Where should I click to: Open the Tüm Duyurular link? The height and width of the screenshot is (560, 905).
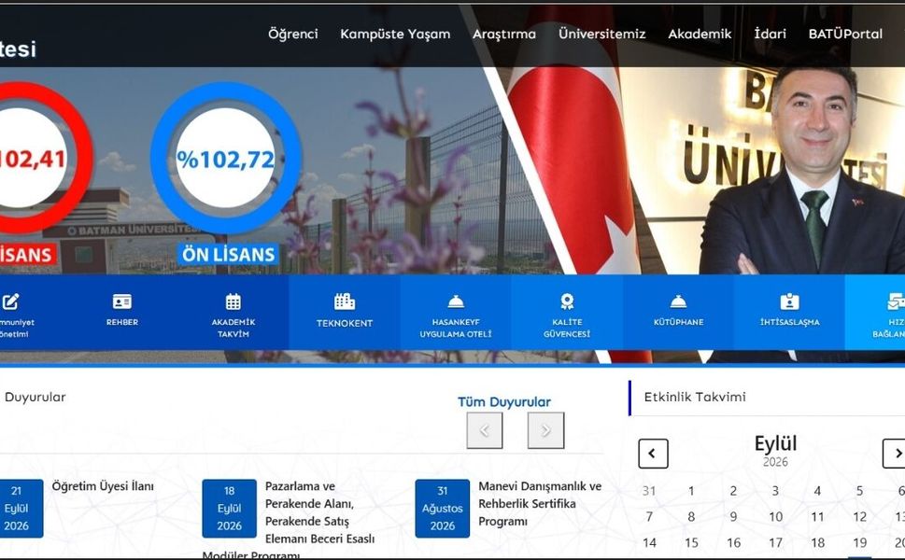[504, 402]
